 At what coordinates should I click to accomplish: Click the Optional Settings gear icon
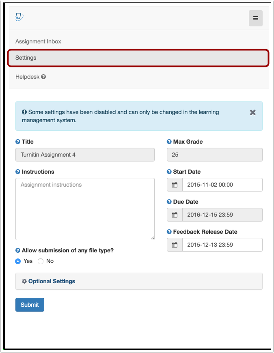24,281
